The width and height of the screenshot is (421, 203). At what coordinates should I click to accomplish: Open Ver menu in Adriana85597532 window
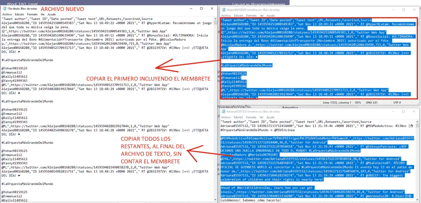coord(262,117)
